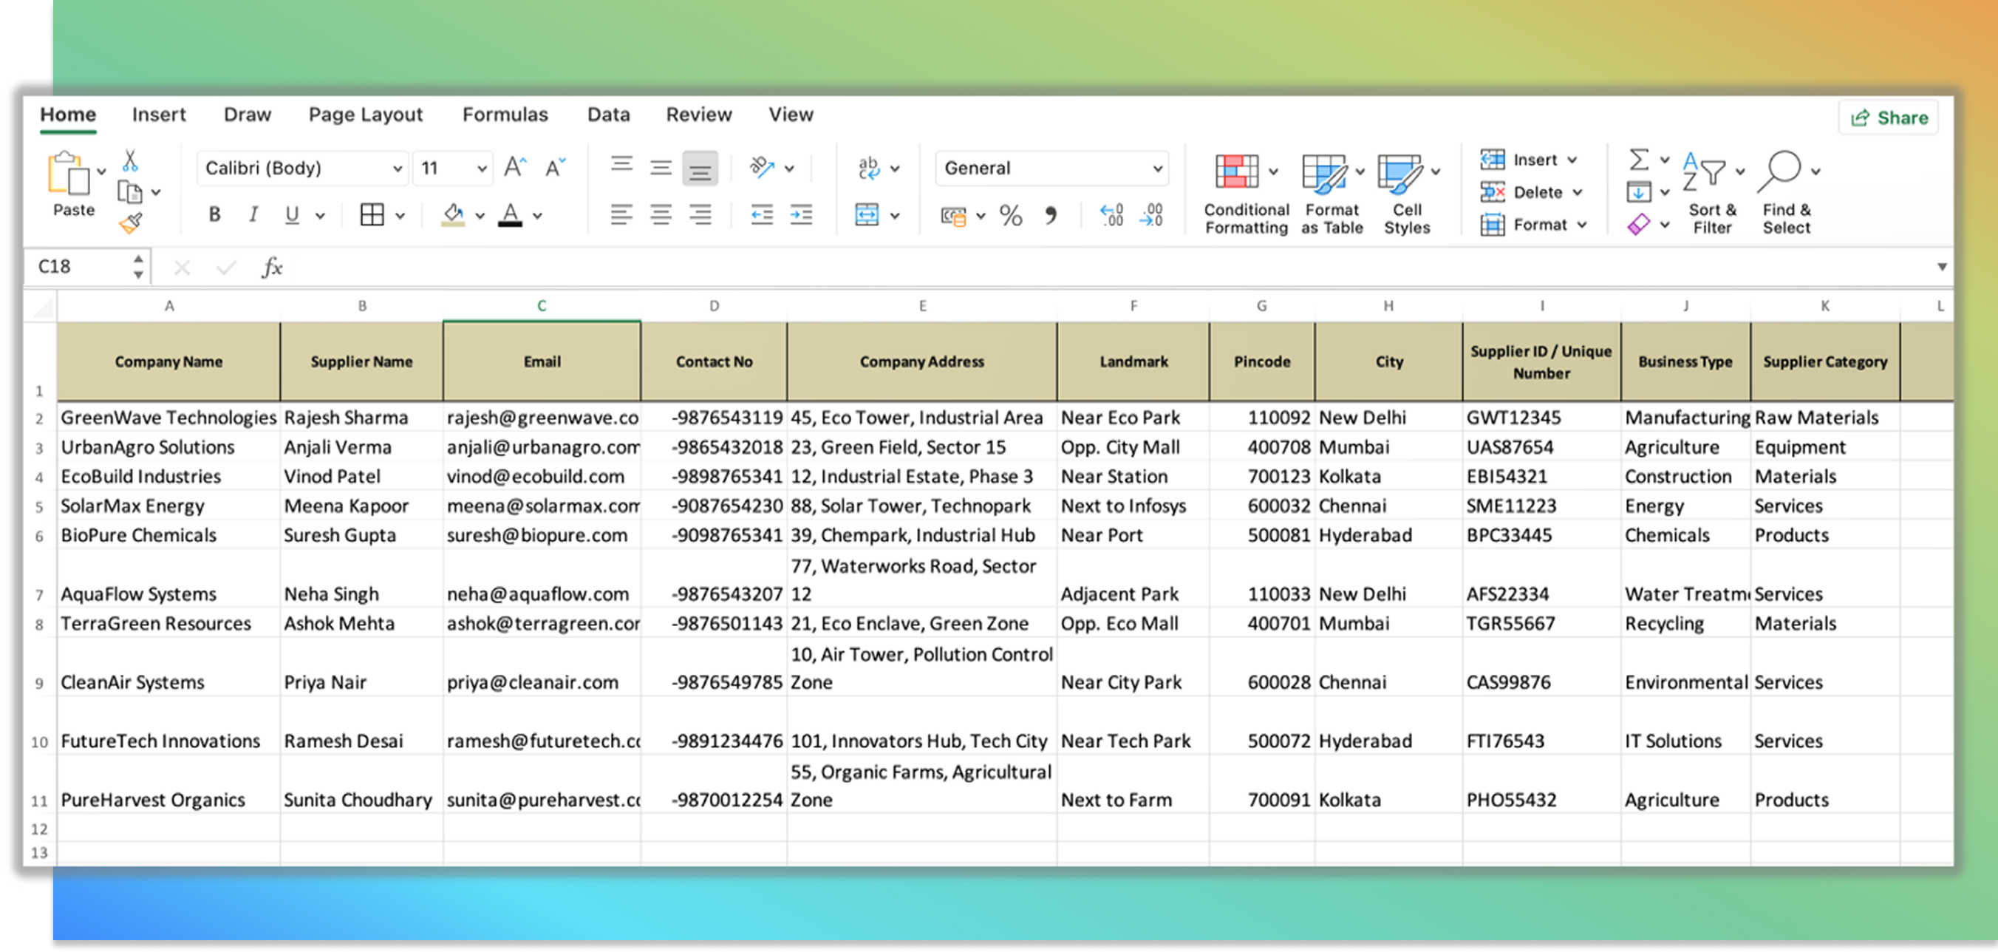Open the Page Layout tab
This screenshot has width=1998, height=952.
tap(365, 115)
